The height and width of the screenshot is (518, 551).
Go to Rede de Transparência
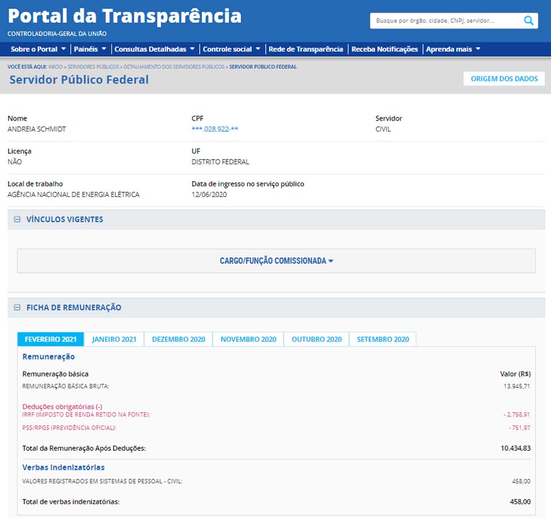[306, 49]
